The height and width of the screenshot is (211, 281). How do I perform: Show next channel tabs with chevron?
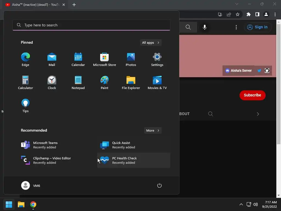click(258, 114)
